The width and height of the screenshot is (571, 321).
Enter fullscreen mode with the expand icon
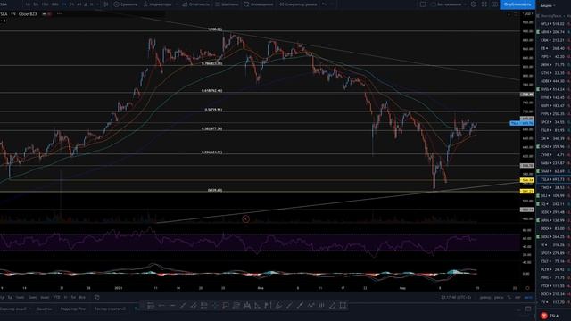point(484,4)
